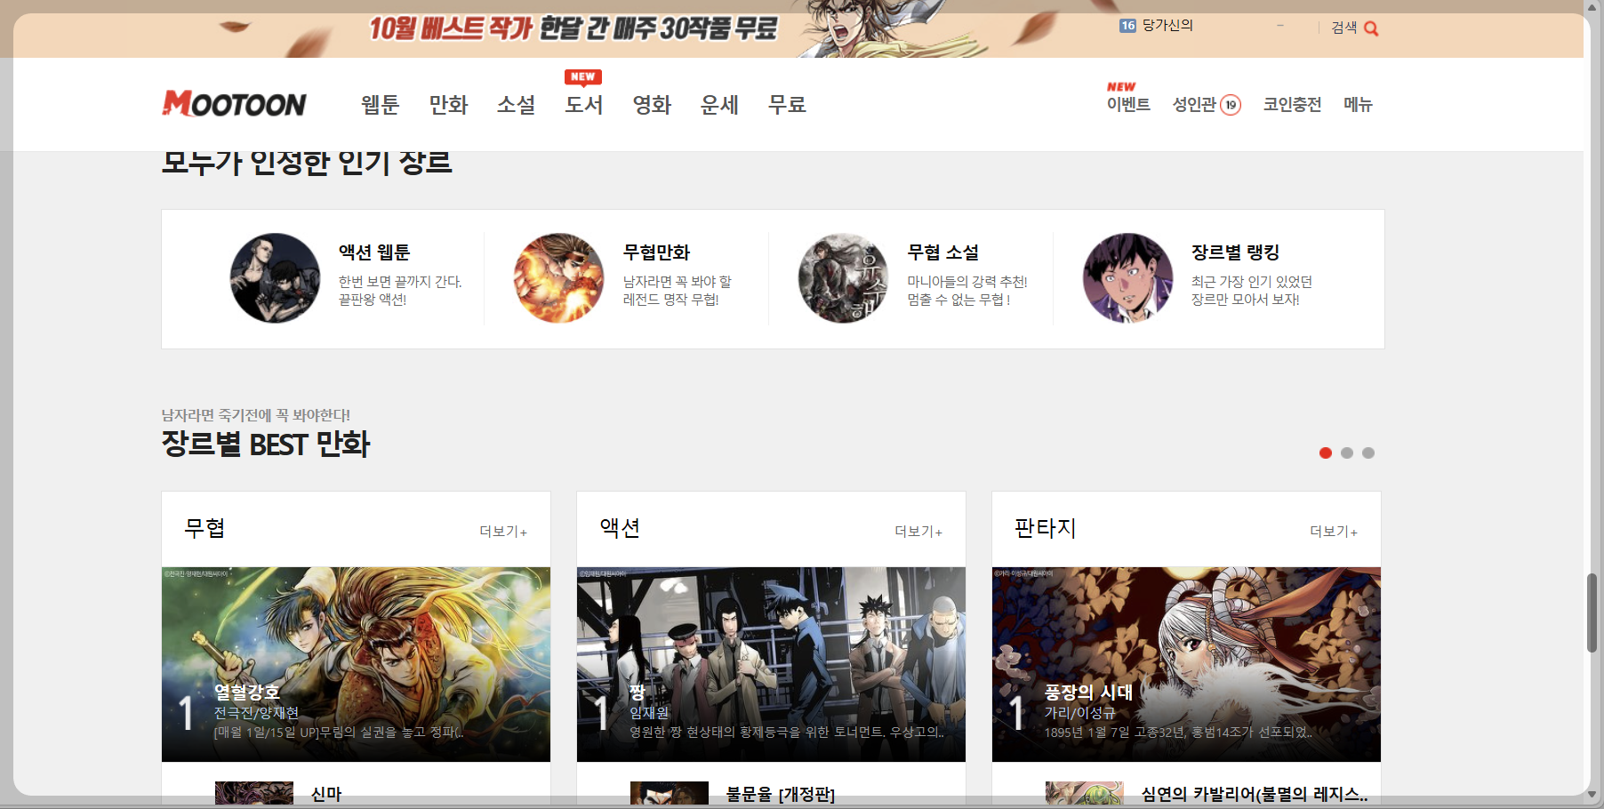Screen dimensions: 1604x809
Task: Click the 심연의 카발리어 list title
Action: pyautogui.click(x=1255, y=794)
